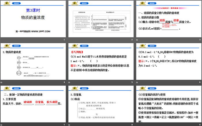Click the 2.容量瓶 heading on slide 8
Viewport: 202px width, 126px height.
[76, 95]
